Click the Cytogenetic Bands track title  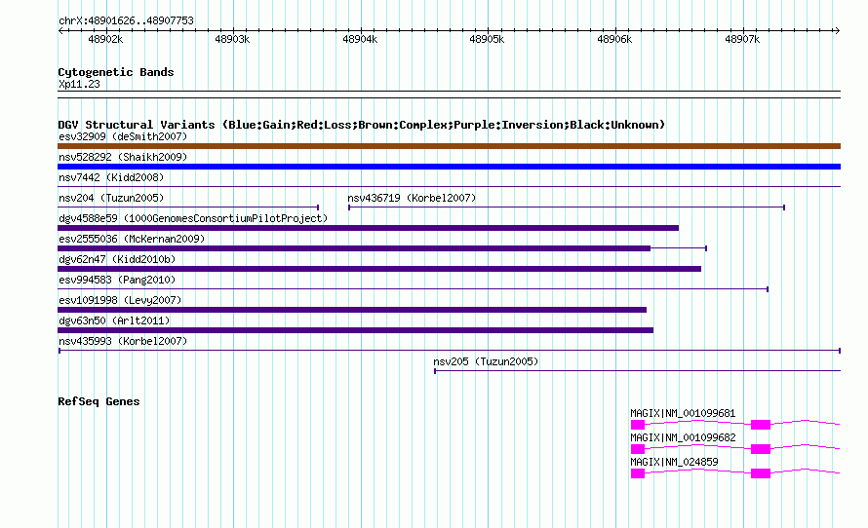coord(116,72)
